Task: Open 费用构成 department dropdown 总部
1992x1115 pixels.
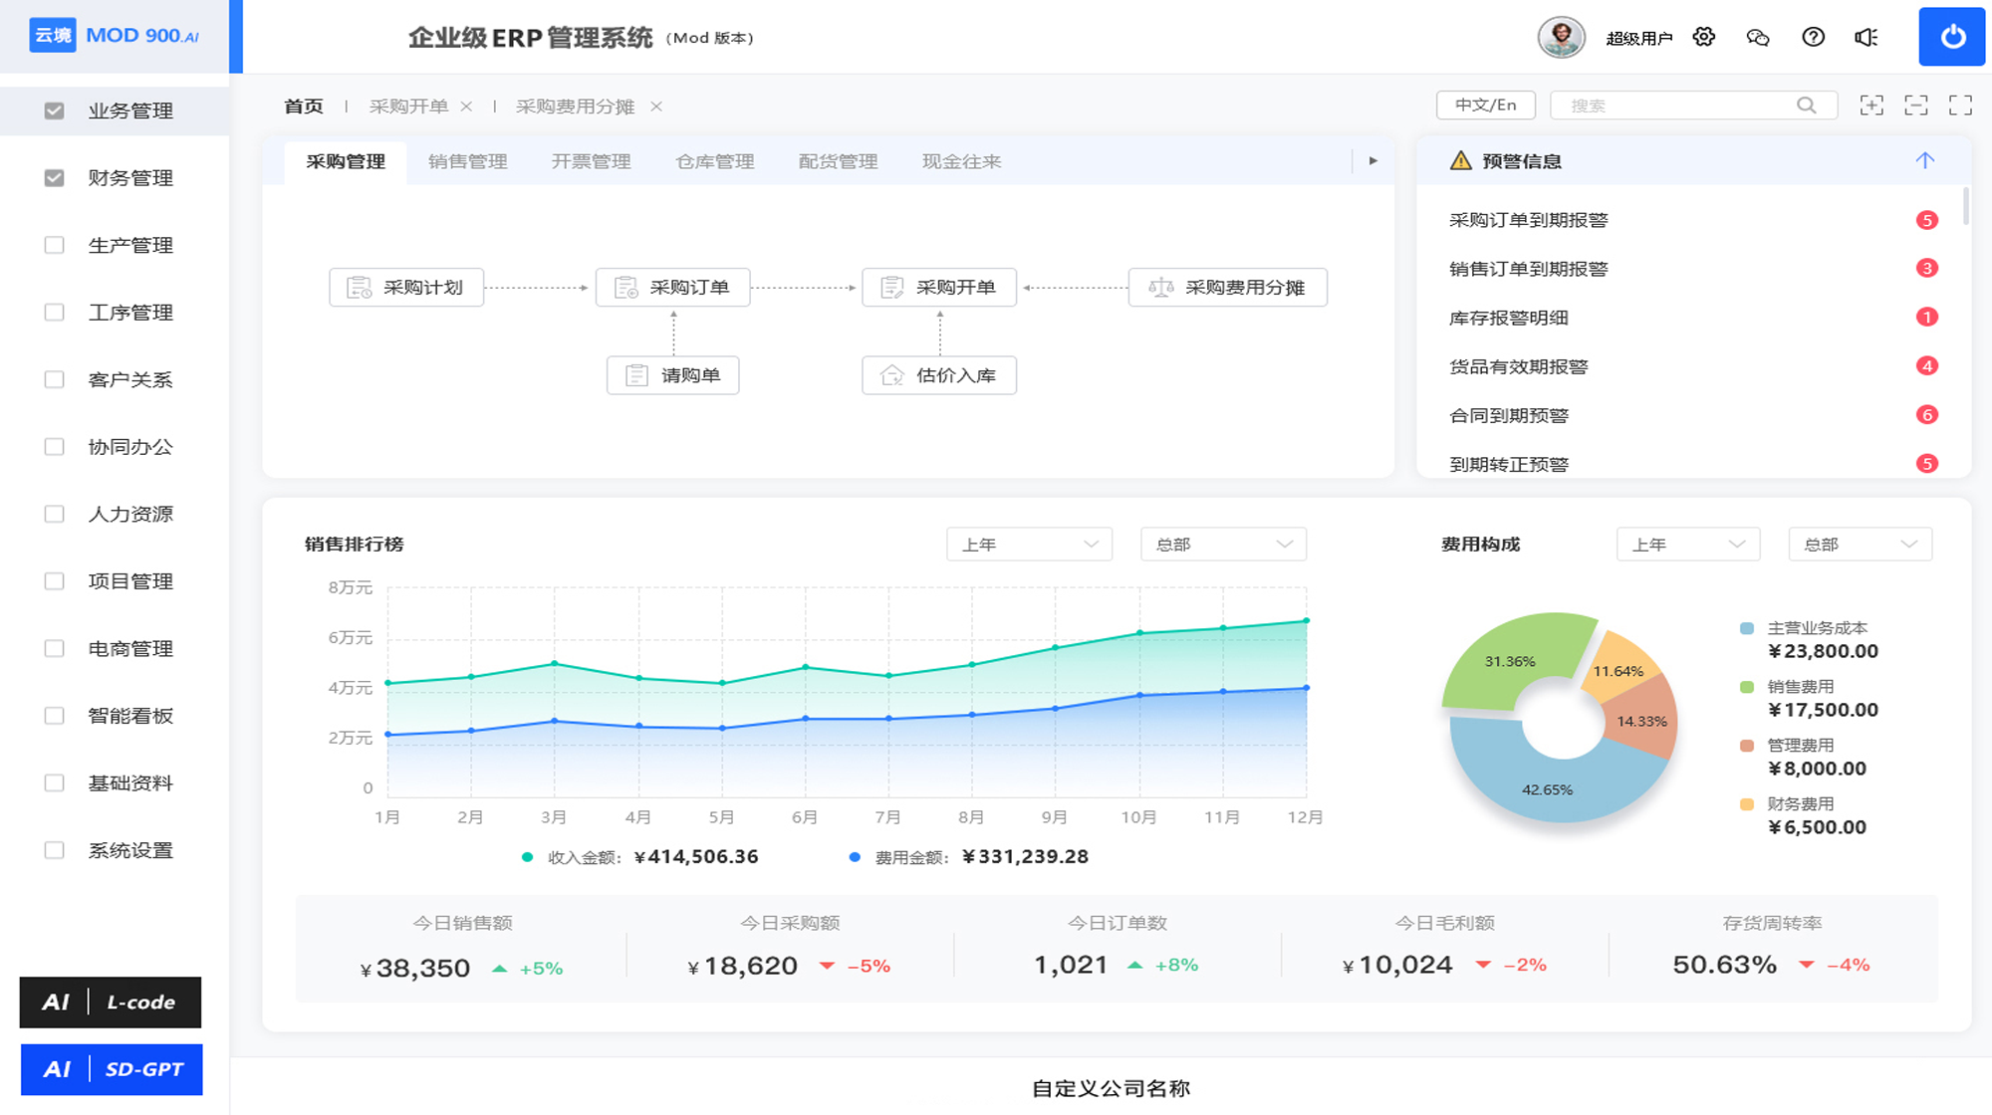Action: pos(1861,545)
